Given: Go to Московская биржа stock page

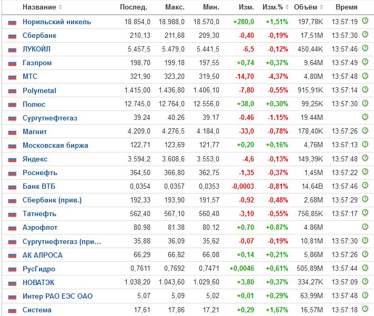Looking at the screenshot, I should (x=55, y=145).
